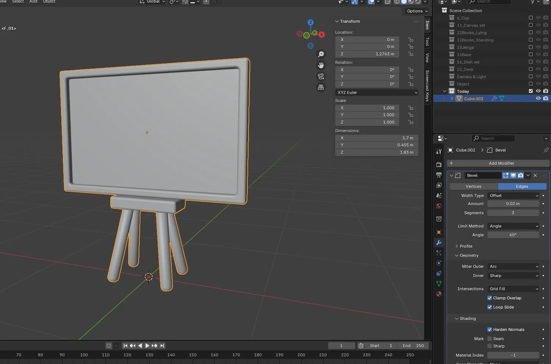Select Vertices bevel mode
551x364 pixels.
click(x=473, y=186)
